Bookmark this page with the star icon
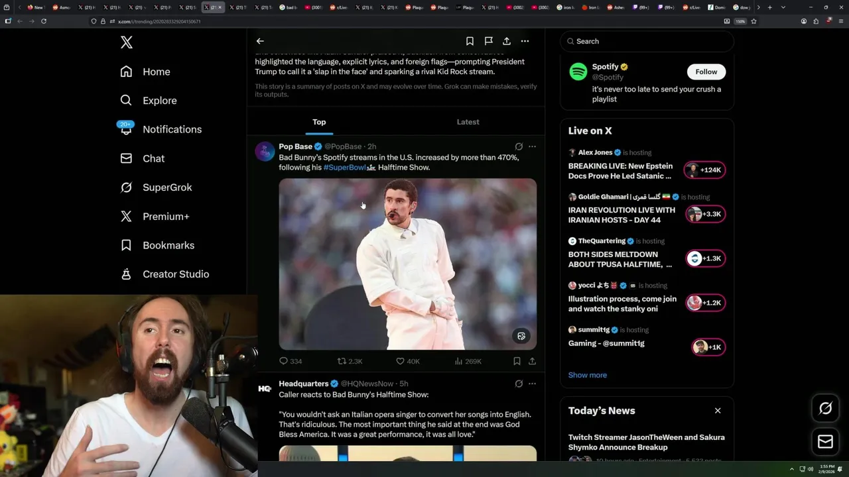Image resolution: width=849 pixels, height=477 pixels. point(753,21)
